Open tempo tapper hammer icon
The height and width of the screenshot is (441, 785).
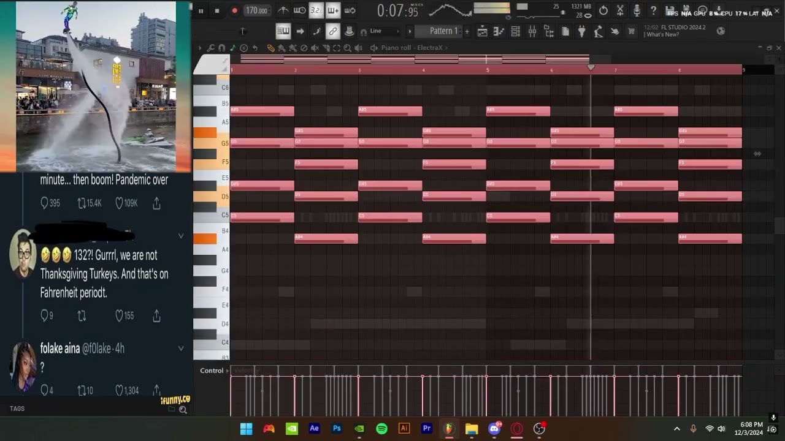tap(598, 31)
